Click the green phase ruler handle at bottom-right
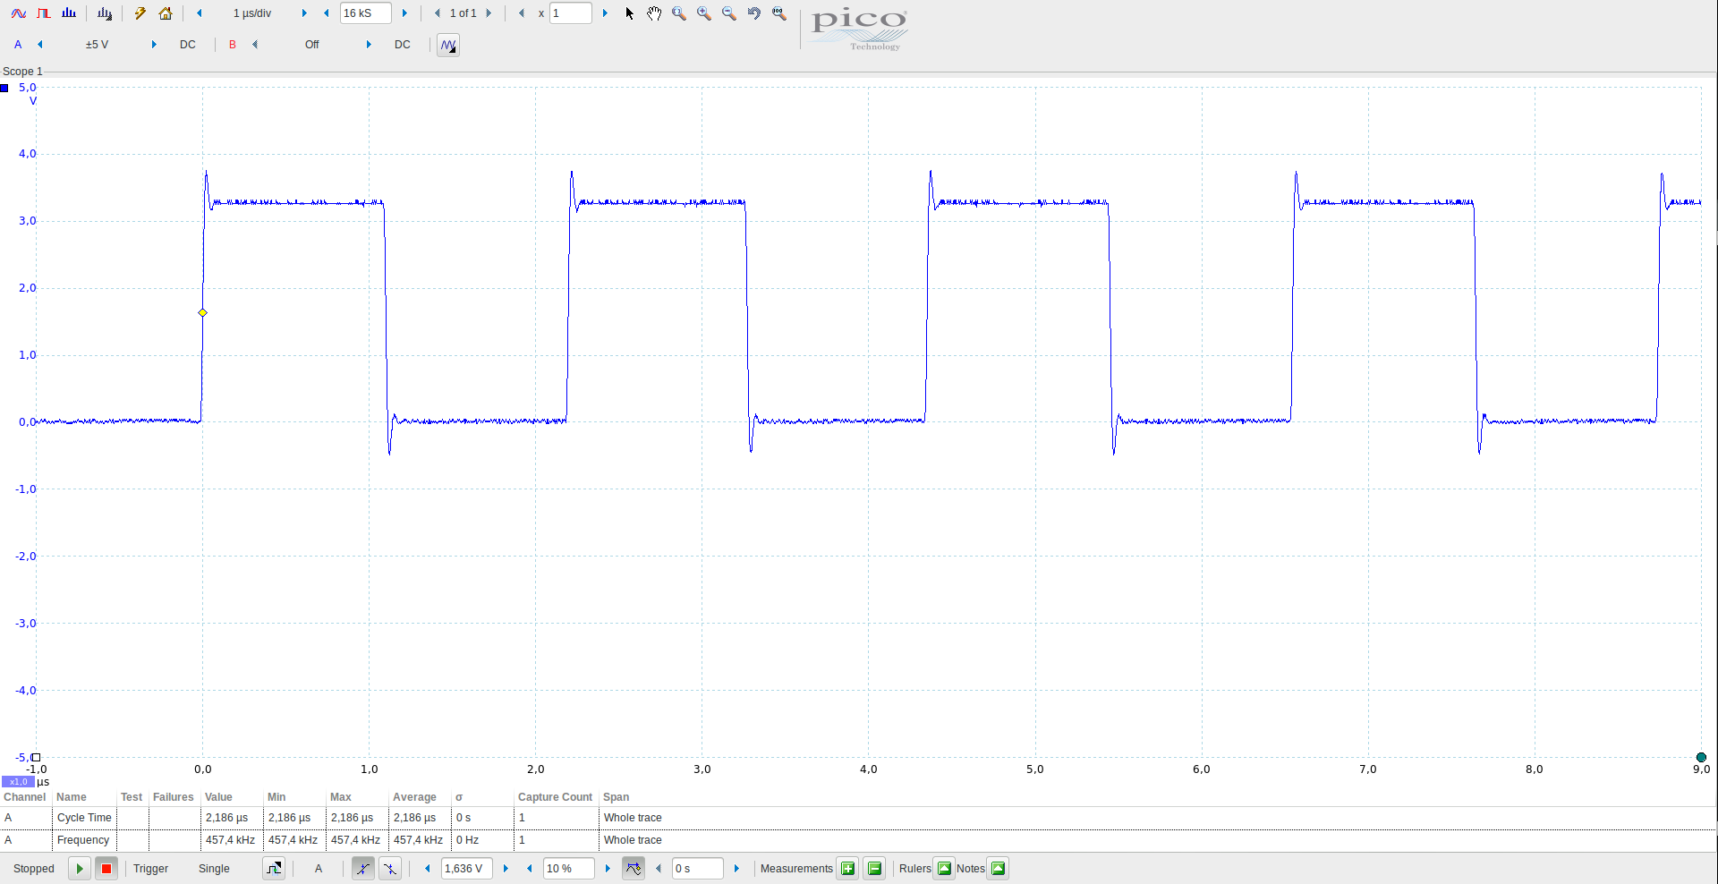Image resolution: width=1718 pixels, height=884 pixels. 1701,757
